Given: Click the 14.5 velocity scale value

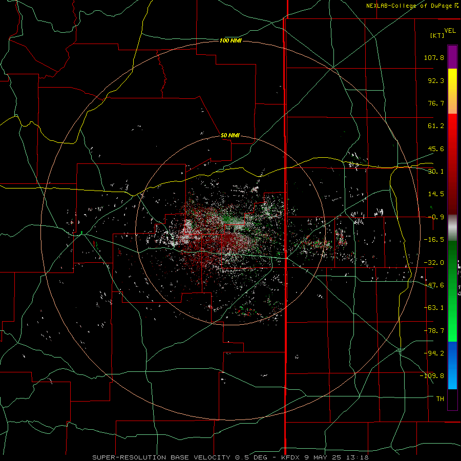Looking at the screenshot, I should 436,194.
